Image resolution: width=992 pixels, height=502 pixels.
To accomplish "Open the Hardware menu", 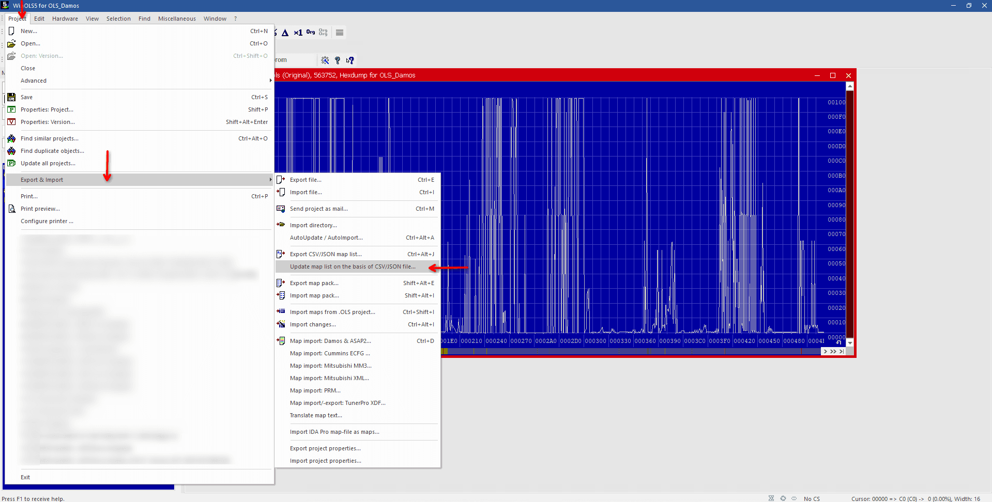I will [65, 19].
